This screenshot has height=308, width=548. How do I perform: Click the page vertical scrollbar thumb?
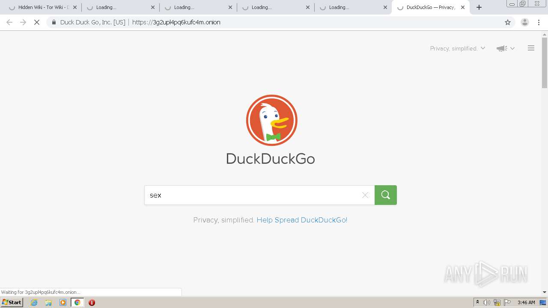click(545, 62)
